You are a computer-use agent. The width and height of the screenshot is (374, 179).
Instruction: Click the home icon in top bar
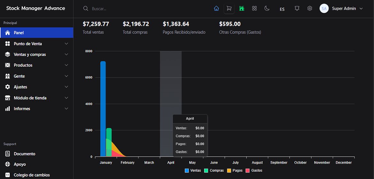(x=216, y=9)
